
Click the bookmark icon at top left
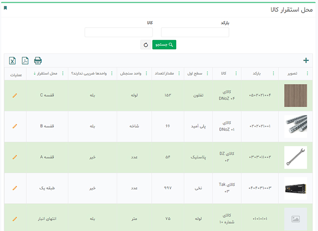click(5, 8)
